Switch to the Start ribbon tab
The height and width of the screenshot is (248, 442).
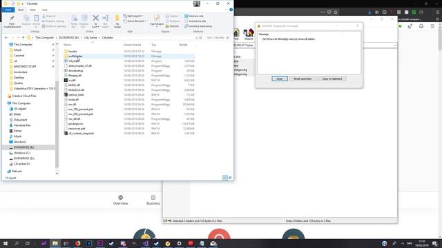point(21,10)
